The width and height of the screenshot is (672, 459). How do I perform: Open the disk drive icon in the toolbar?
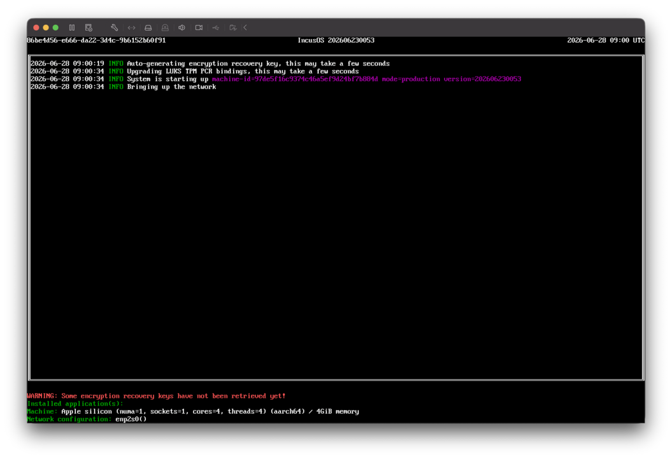[x=148, y=27]
